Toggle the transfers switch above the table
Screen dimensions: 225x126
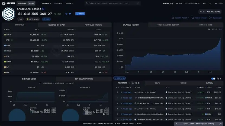point(213,79)
